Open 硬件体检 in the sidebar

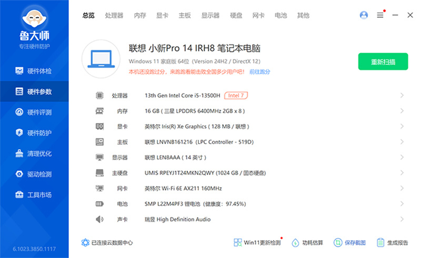click(34, 71)
